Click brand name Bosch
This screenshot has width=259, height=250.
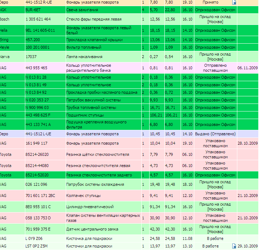[x=4, y=19]
